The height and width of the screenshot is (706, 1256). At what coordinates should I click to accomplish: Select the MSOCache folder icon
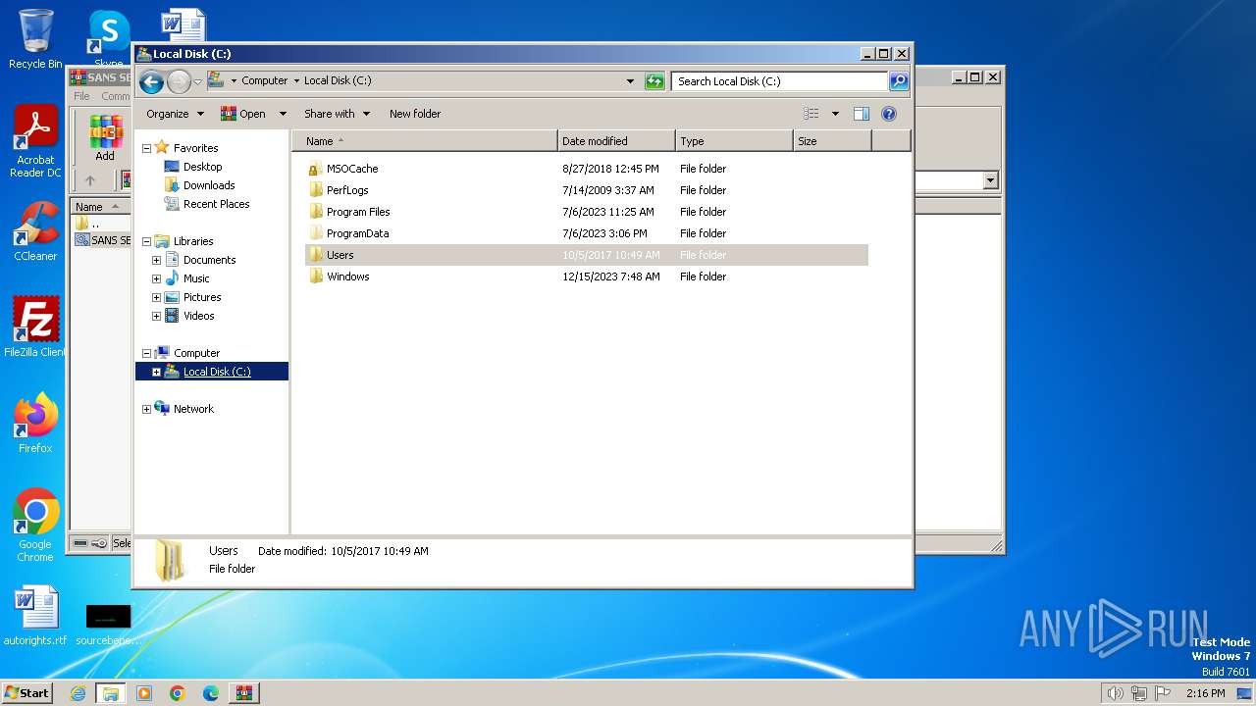315,169
